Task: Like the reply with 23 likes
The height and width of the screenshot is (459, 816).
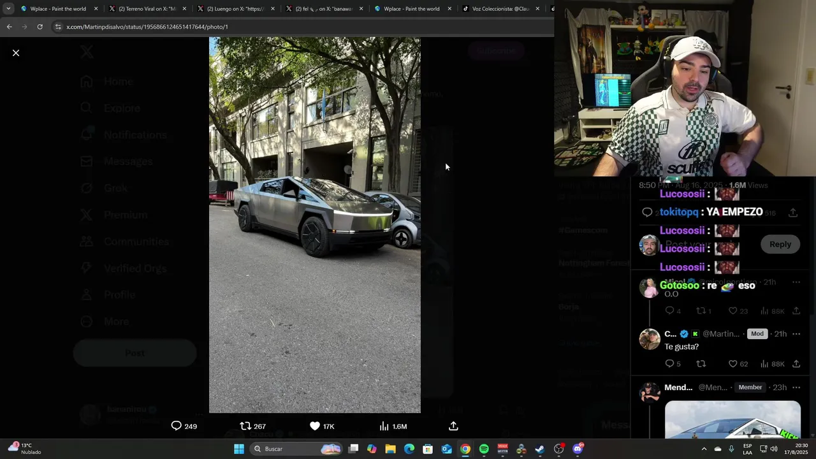Action: tap(733, 311)
